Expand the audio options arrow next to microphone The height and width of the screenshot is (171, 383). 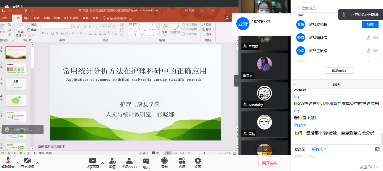point(18,163)
